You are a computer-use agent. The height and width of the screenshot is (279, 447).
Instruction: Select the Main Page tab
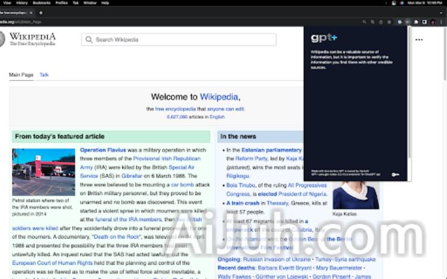tap(21, 75)
